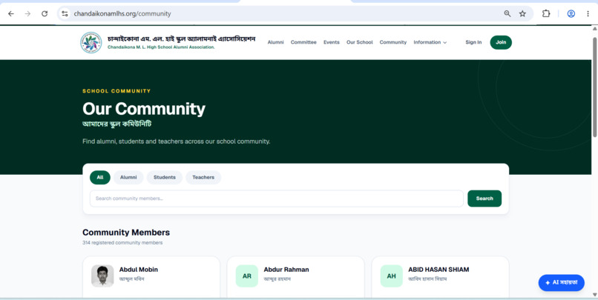Click the AR avatar for Abdur Rahman

pos(247,276)
